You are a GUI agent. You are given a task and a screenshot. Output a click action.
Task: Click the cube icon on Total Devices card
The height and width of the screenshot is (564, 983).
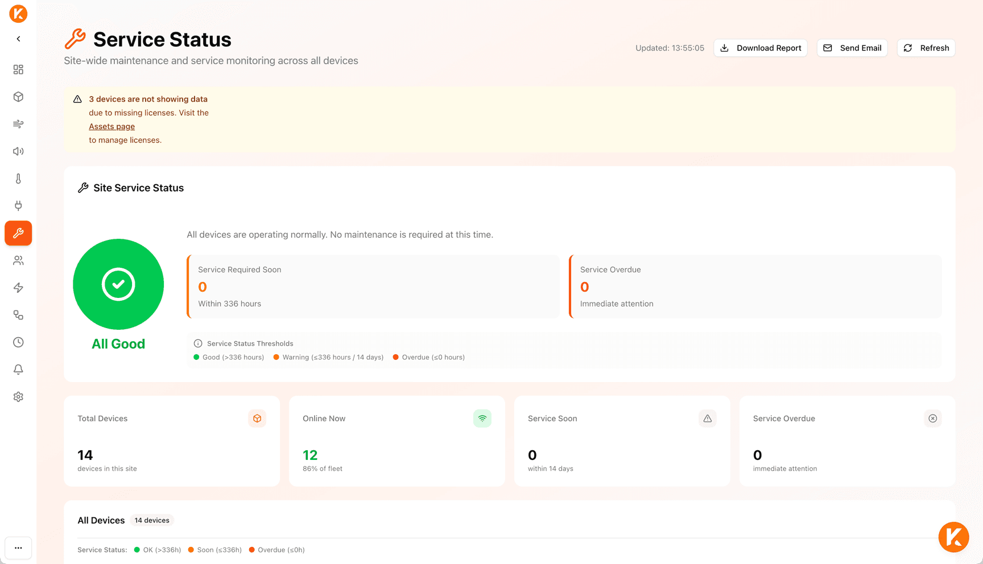click(257, 418)
